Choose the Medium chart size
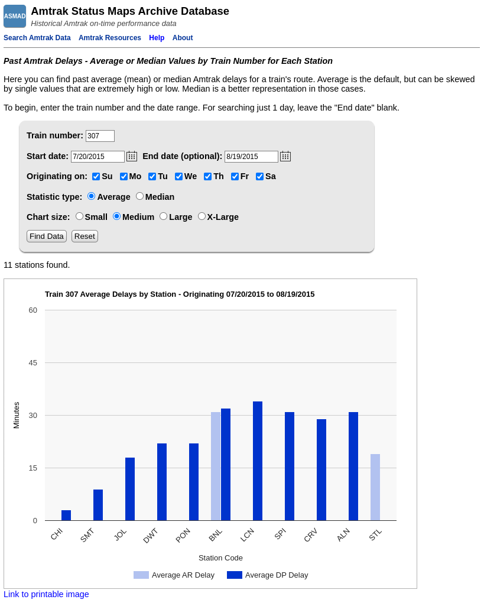 click(116, 216)
